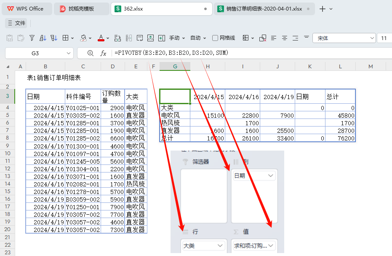
Task: Click the insert cell comment-shaped icon
Action: [140, 38]
